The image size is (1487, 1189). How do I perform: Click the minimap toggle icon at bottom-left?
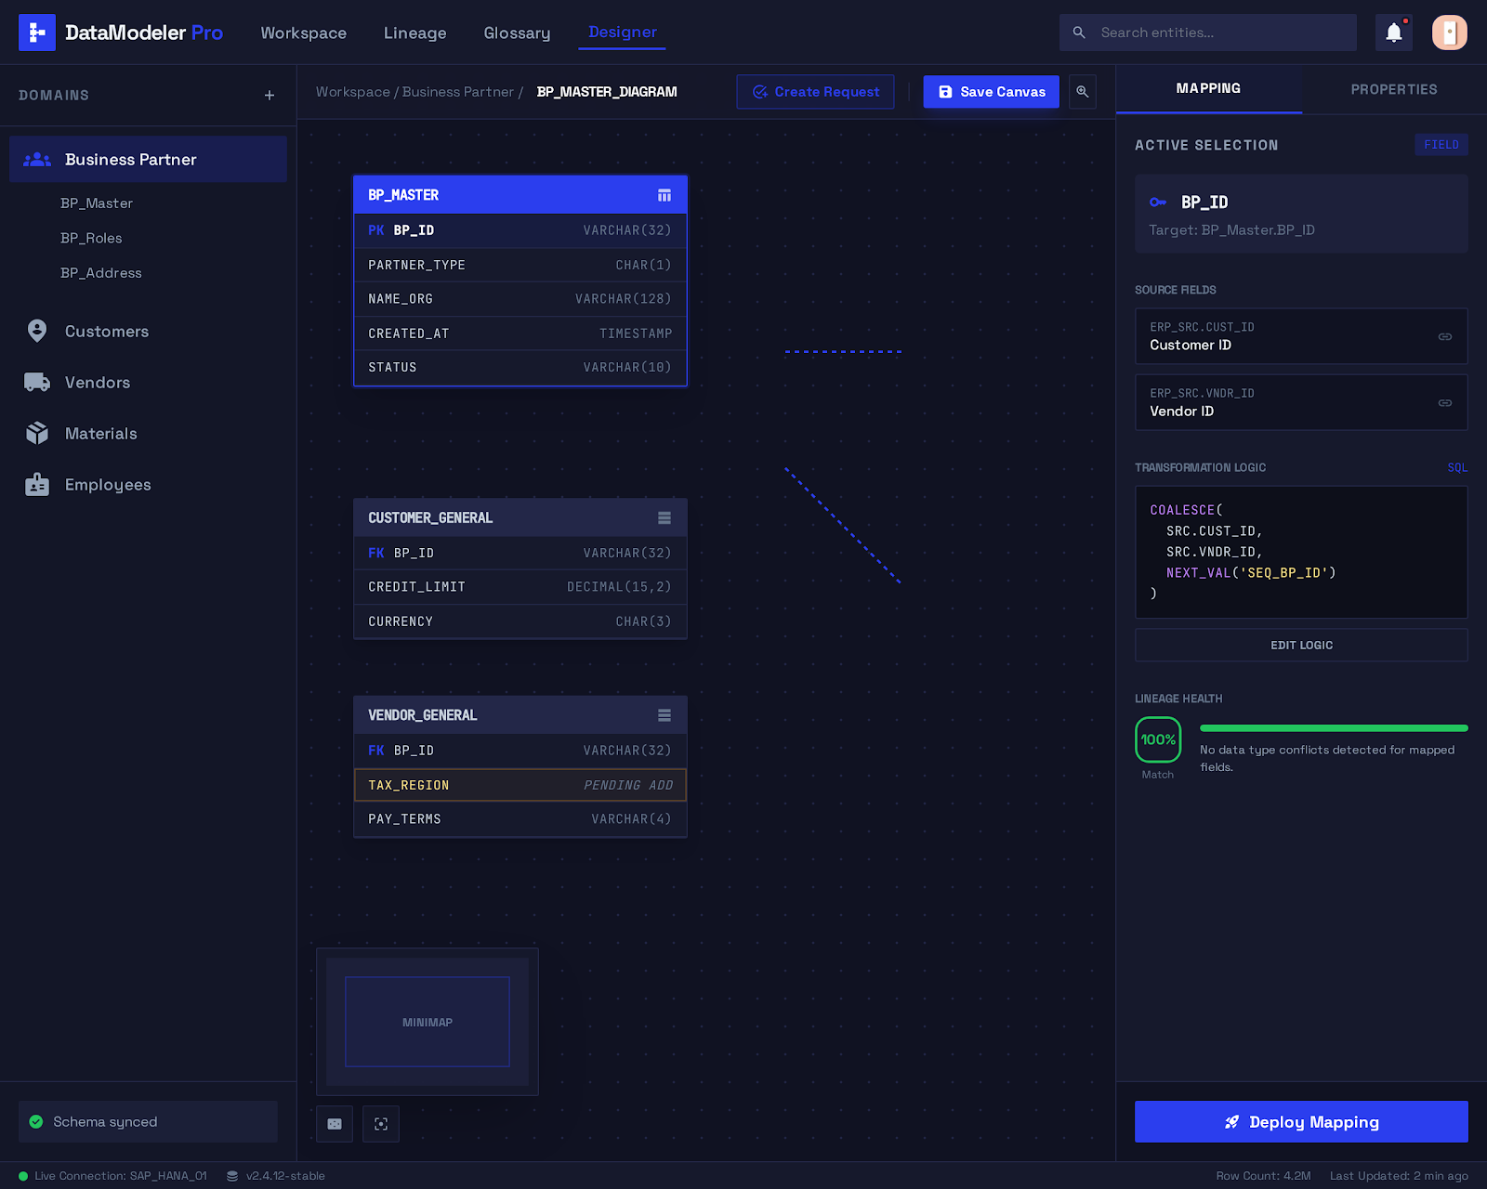tap(334, 1124)
